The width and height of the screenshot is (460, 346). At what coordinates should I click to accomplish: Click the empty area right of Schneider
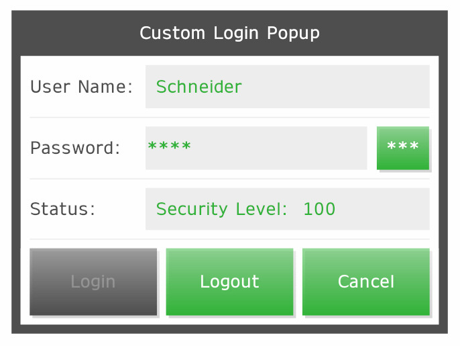tap(335, 87)
